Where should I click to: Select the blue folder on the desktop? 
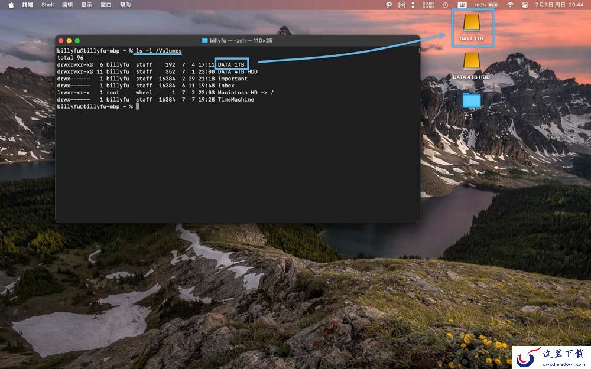pos(472,100)
